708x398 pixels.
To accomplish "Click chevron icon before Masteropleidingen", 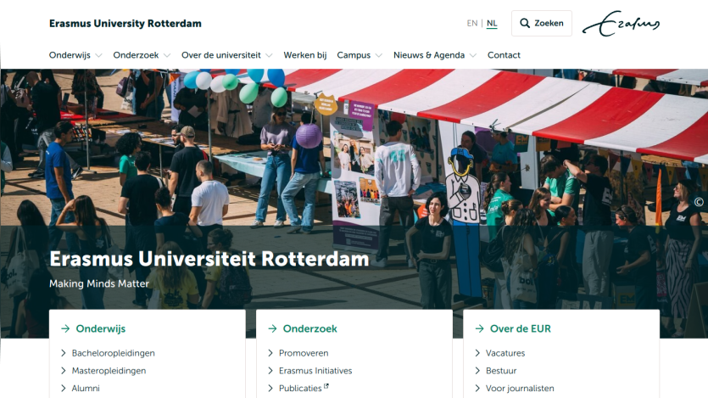I will point(64,371).
